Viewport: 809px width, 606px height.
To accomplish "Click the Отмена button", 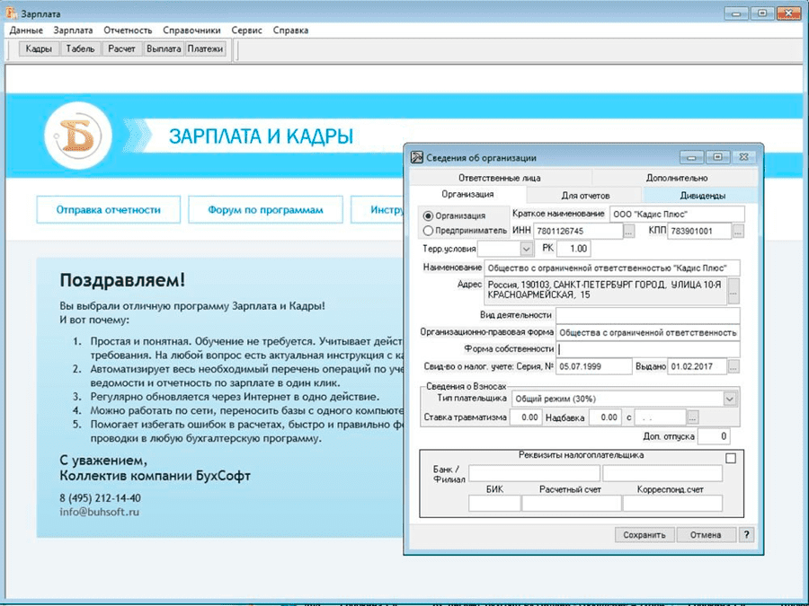I will click(x=706, y=535).
